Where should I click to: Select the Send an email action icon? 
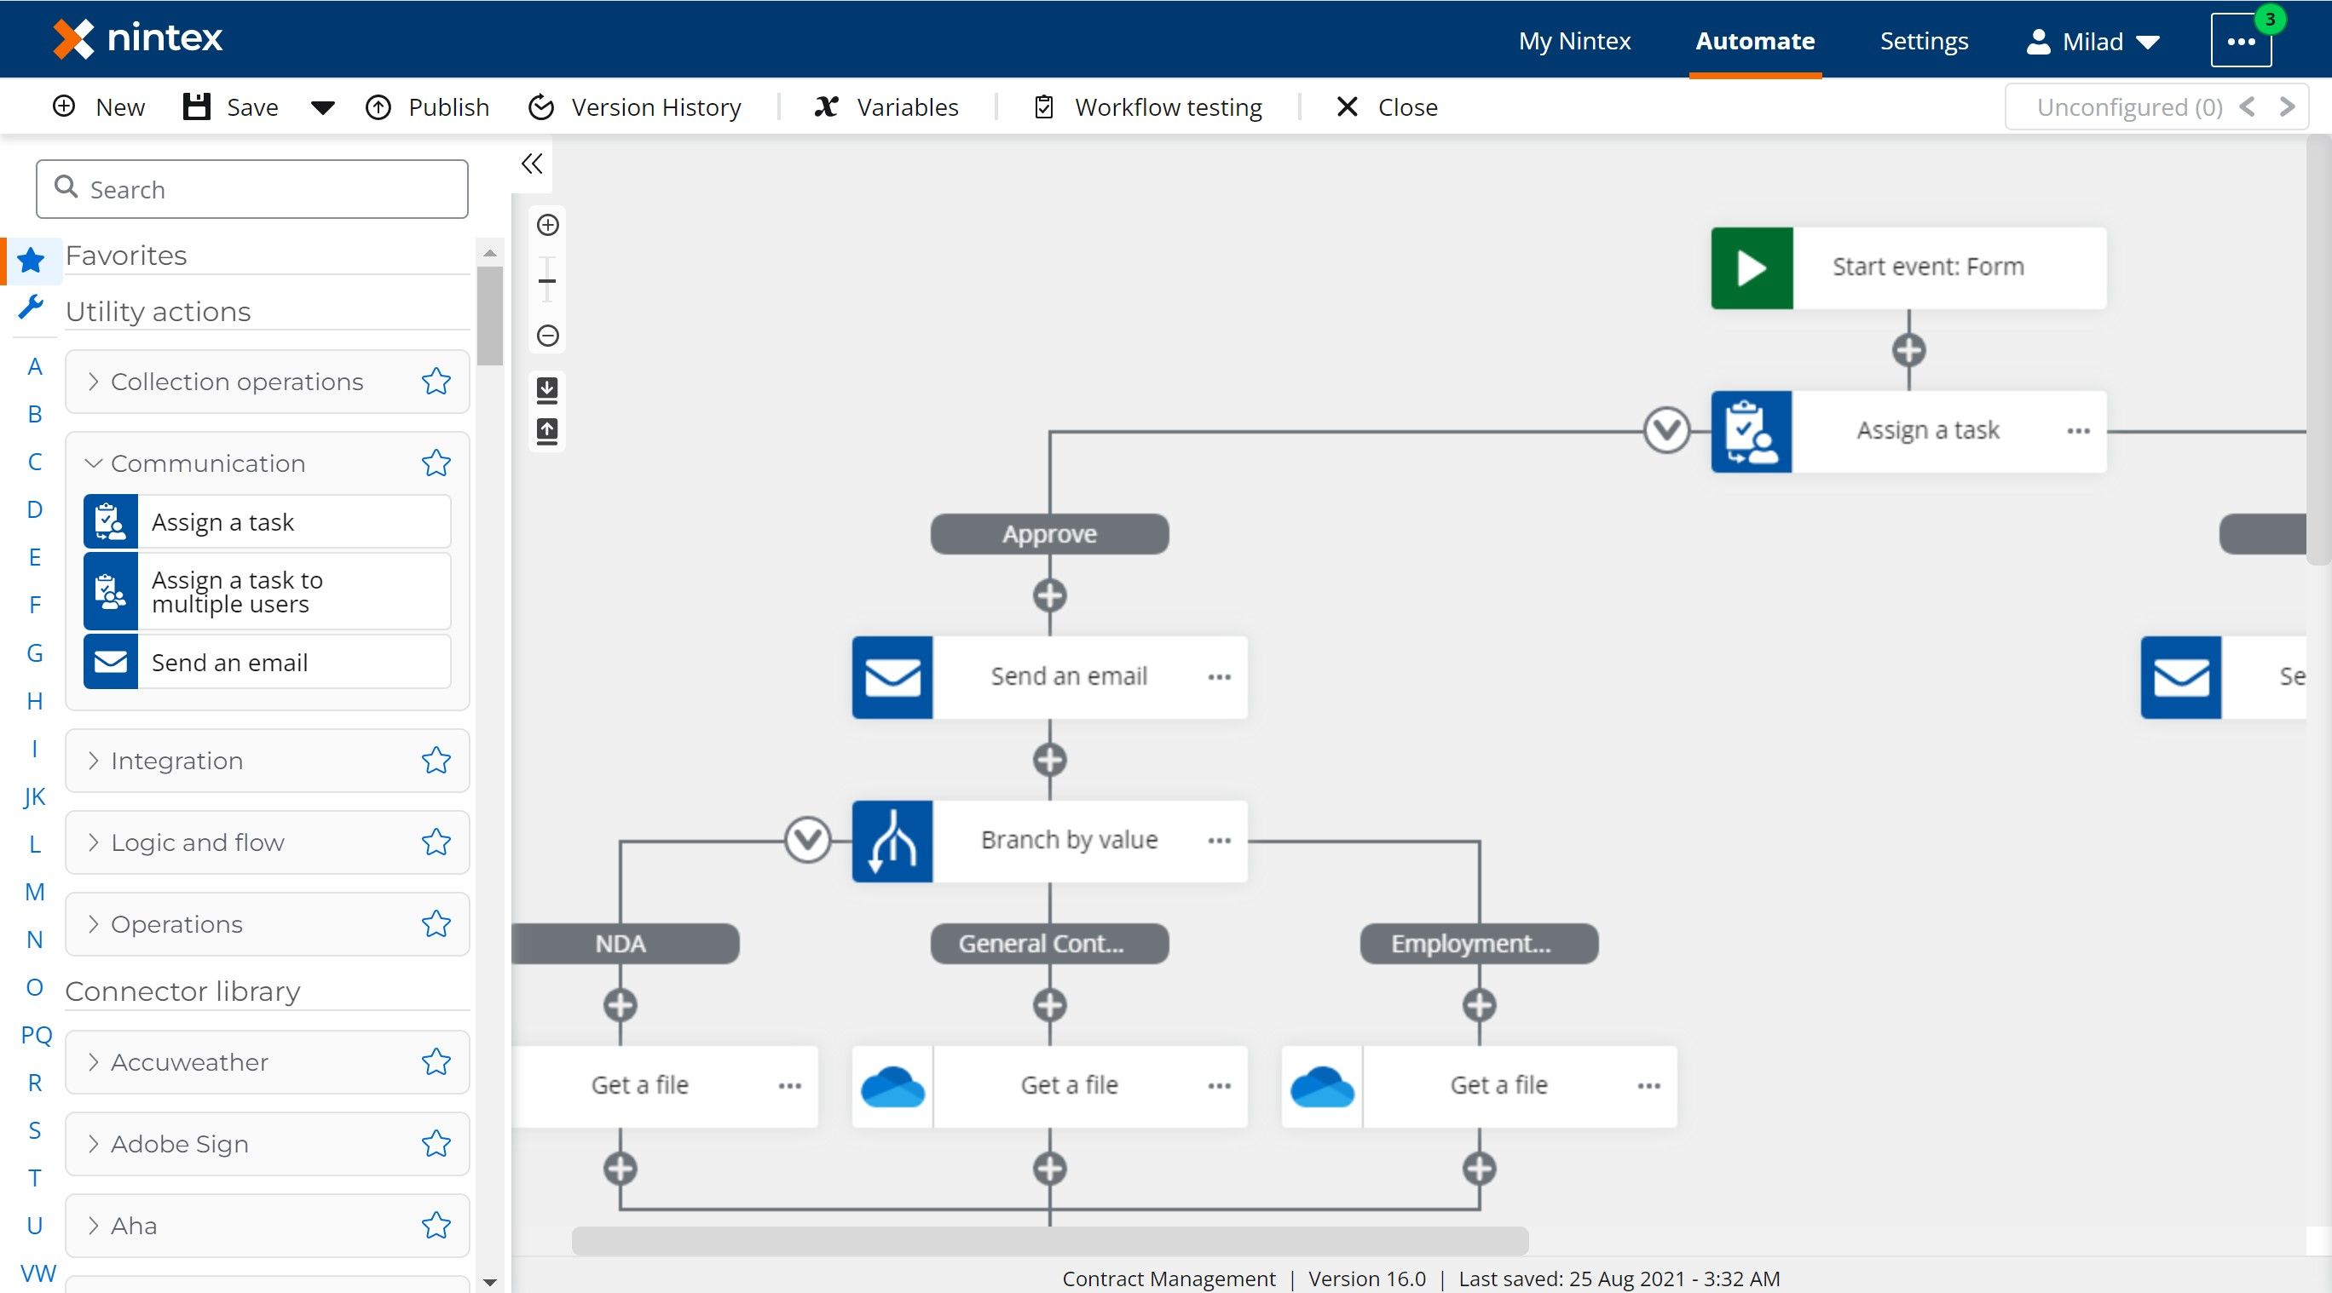[x=892, y=677]
